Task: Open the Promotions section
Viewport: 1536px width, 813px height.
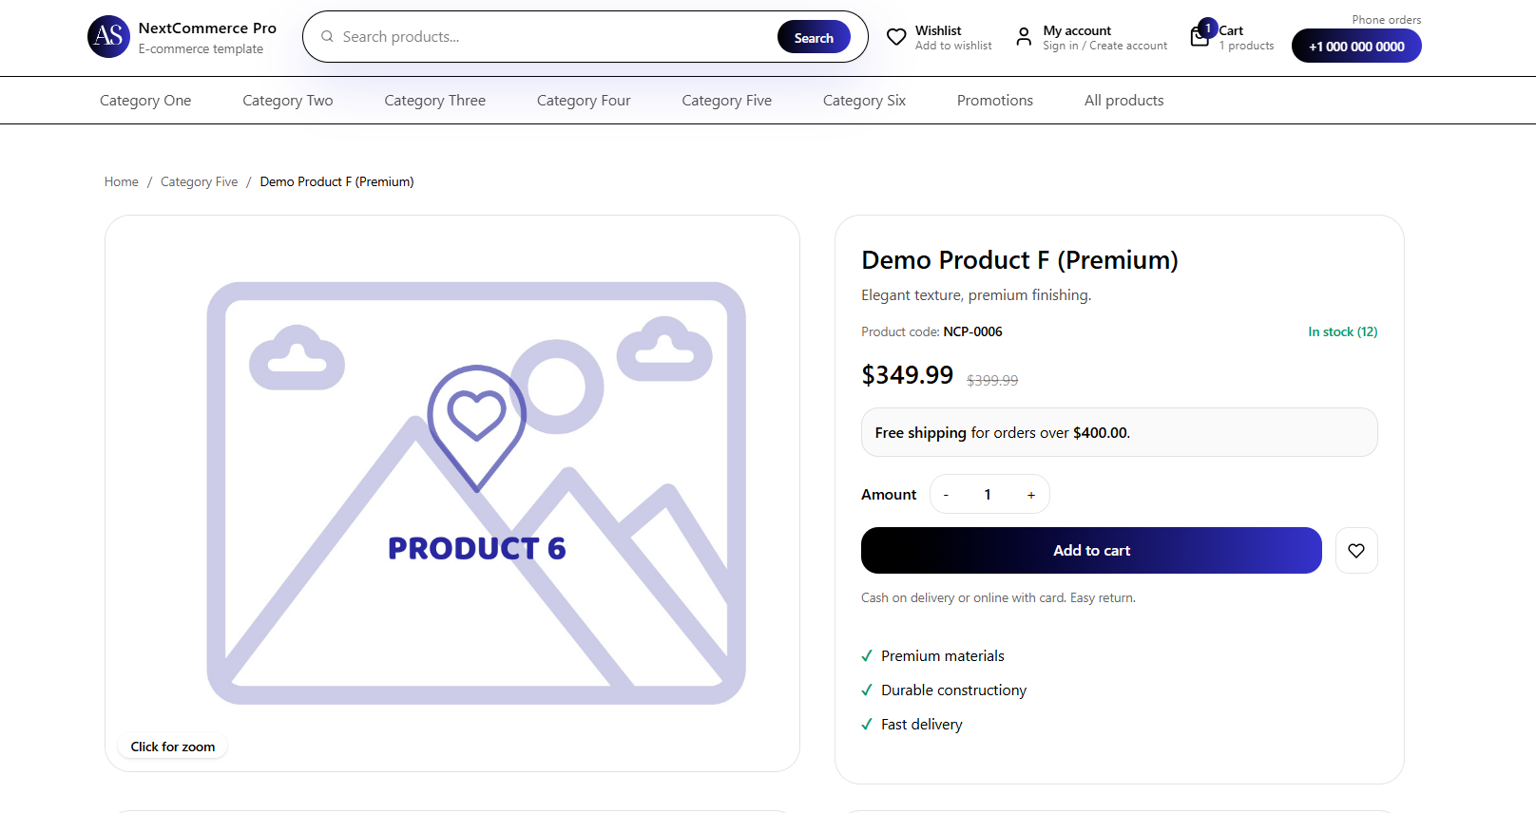Action: 994,100
